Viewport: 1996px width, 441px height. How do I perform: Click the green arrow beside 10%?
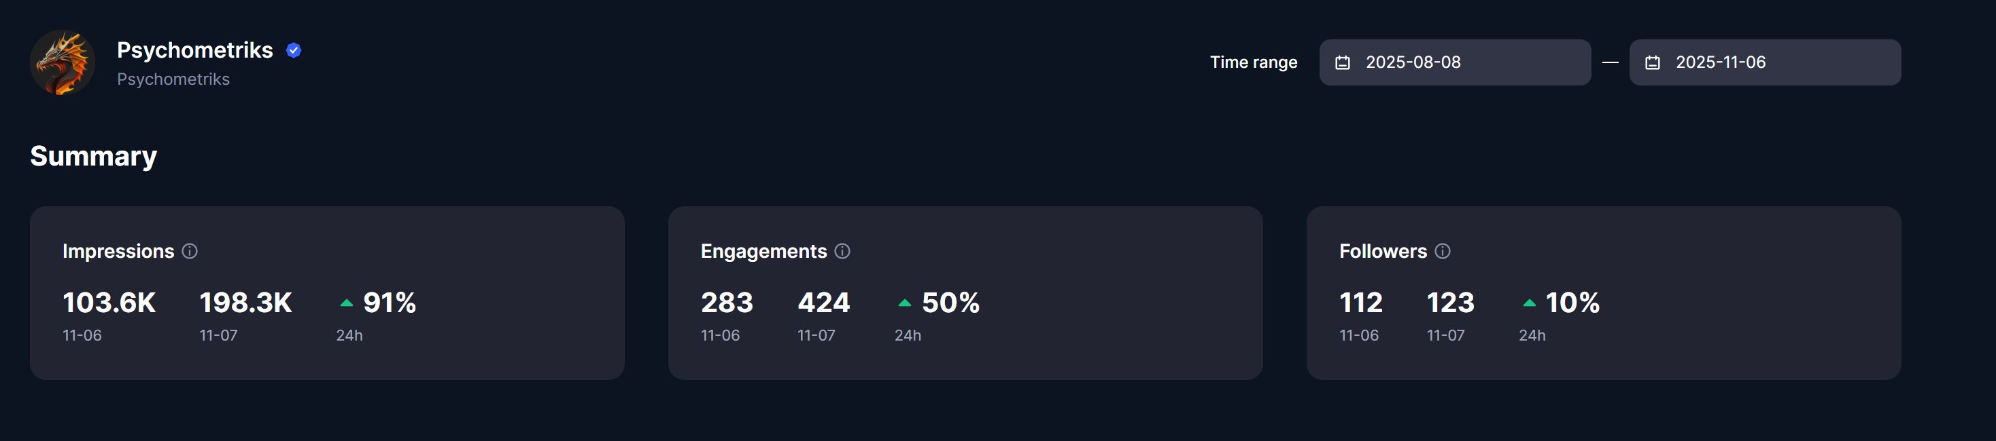pyautogui.click(x=1529, y=303)
